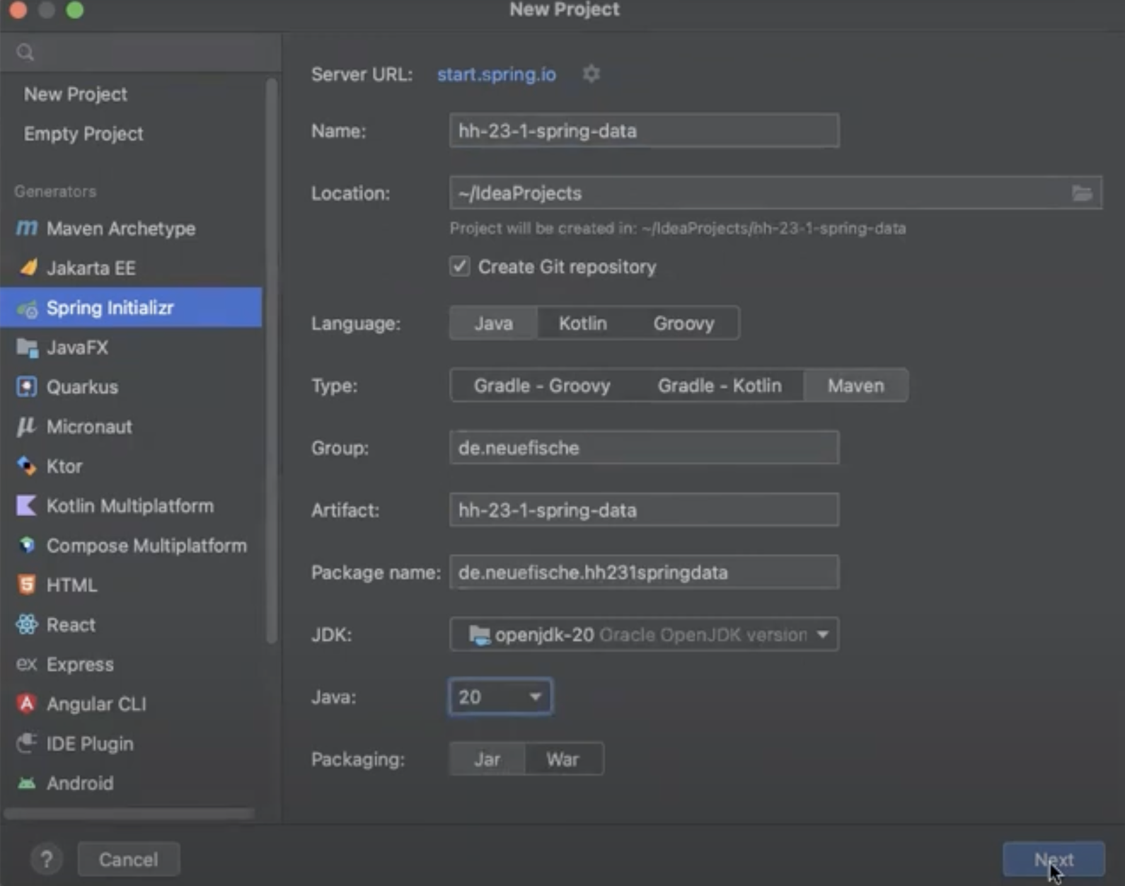Open Server URL settings gear
Image resolution: width=1125 pixels, height=886 pixels.
pos(591,74)
